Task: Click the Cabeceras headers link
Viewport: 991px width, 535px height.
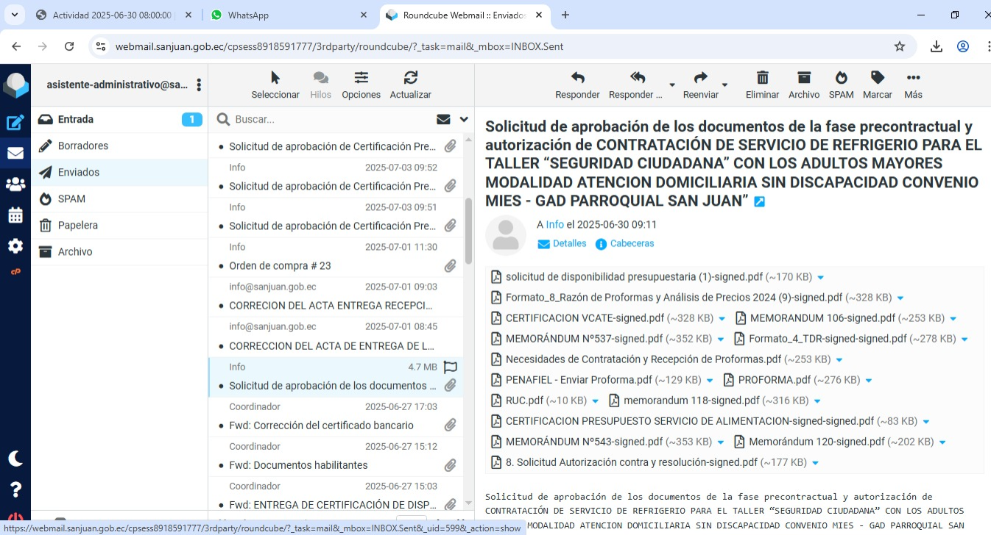Action: click(631, 243)
